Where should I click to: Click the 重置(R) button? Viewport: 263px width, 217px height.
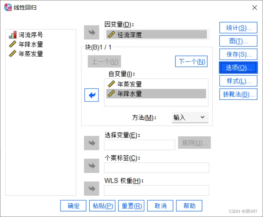131,206
